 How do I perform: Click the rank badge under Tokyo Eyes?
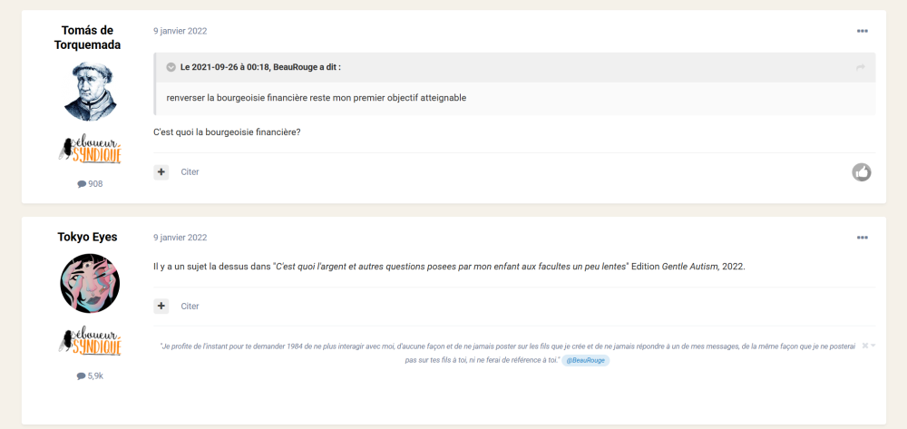pos(90,342)
